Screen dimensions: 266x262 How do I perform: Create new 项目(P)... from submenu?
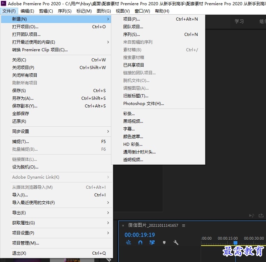point(158,19)
